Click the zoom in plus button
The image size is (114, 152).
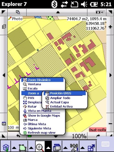coord(110,27)
